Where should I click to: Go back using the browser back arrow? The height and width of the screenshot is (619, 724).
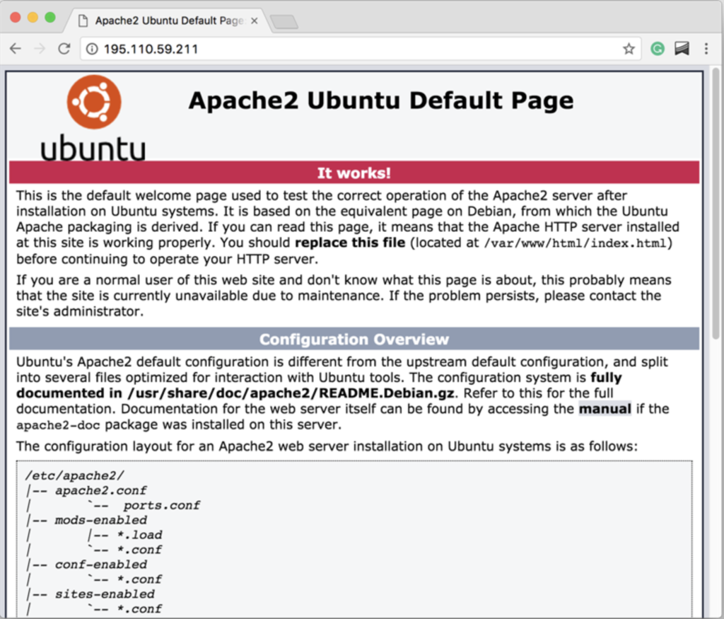coord(16,49)
